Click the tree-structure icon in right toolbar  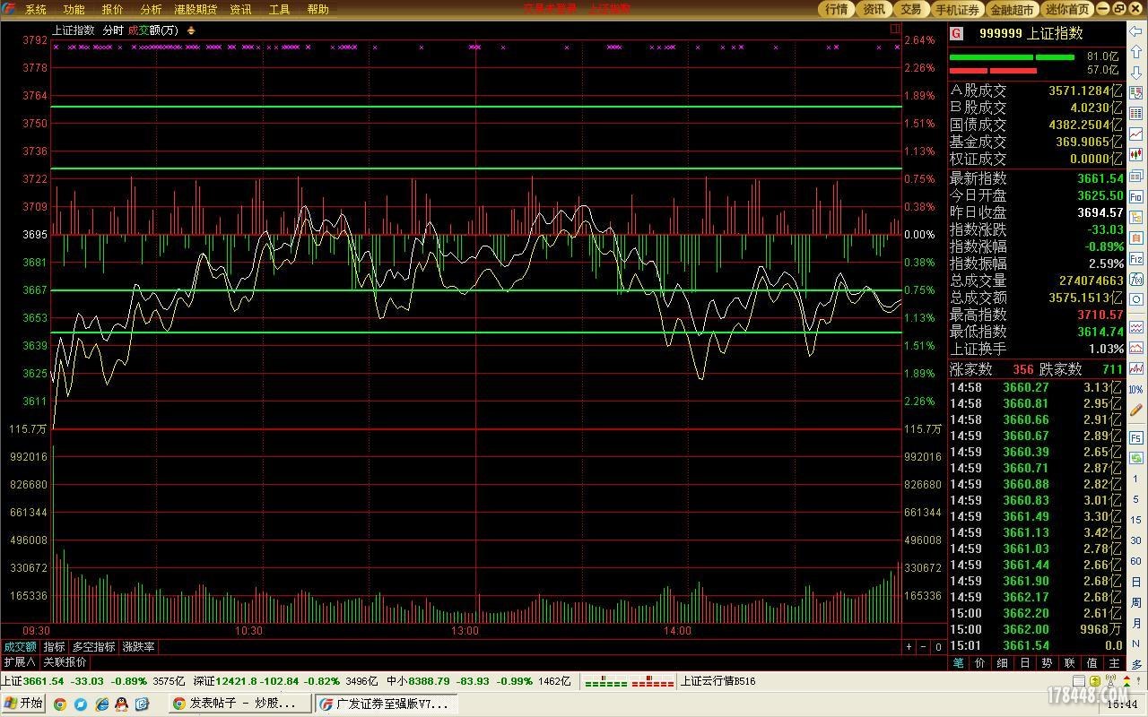click(1135, 217)
